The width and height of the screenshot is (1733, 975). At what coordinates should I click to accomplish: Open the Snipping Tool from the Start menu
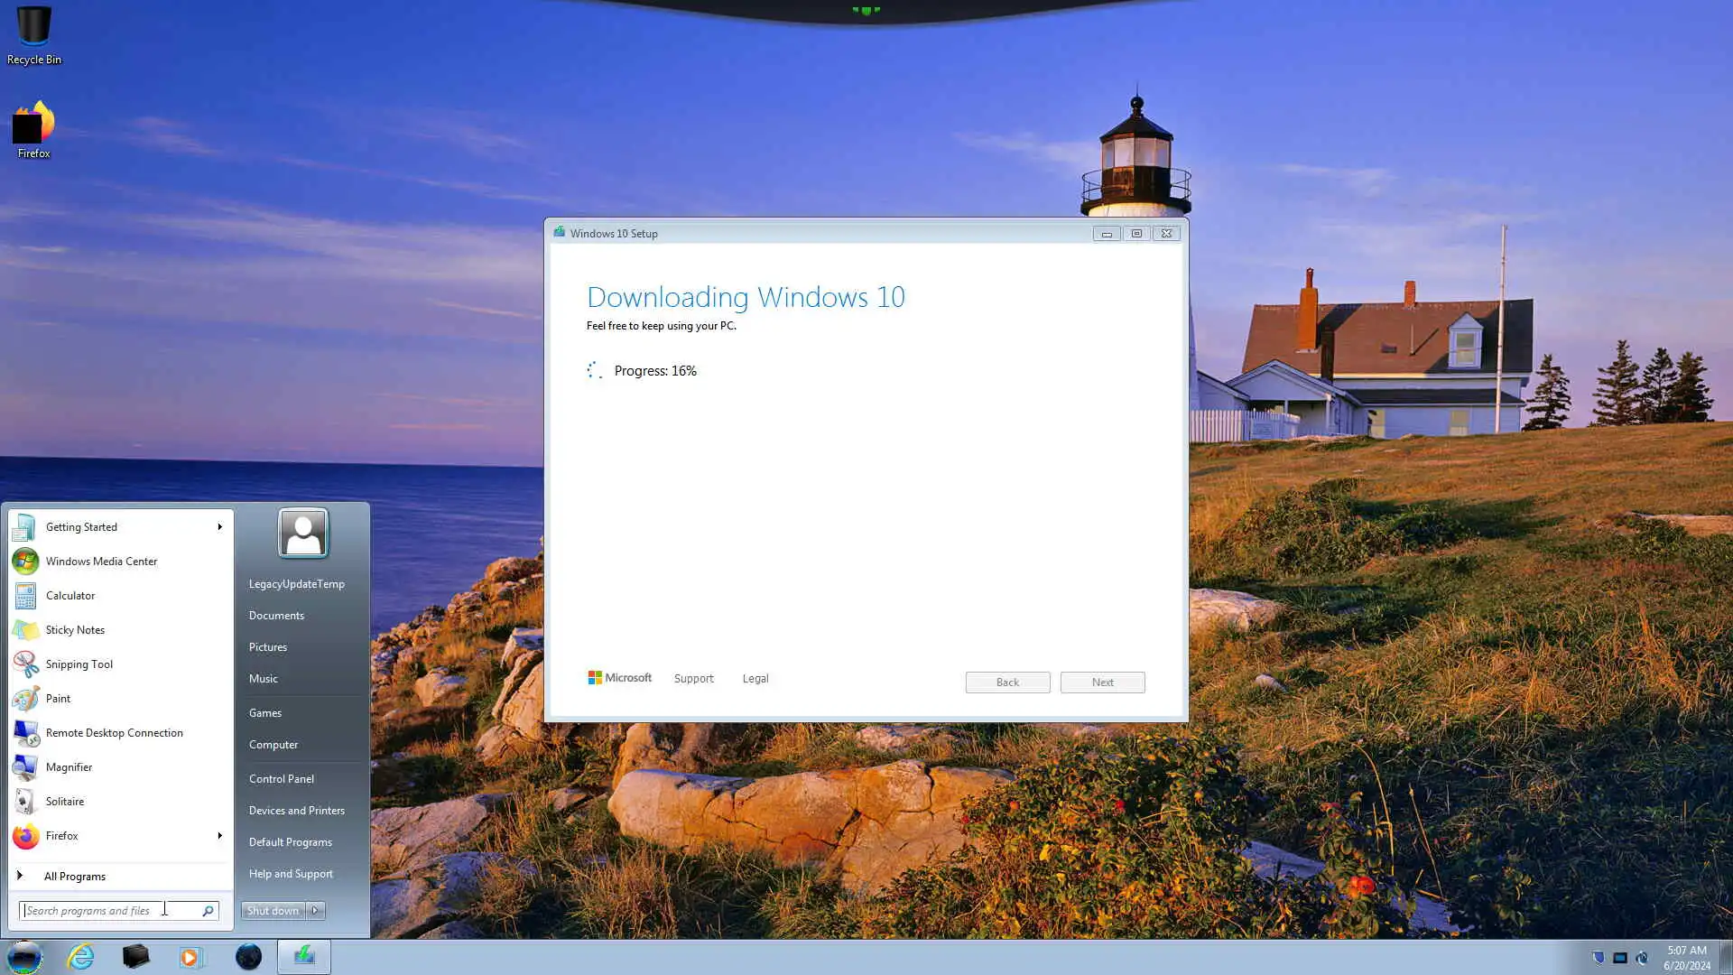tap(79, 664)
